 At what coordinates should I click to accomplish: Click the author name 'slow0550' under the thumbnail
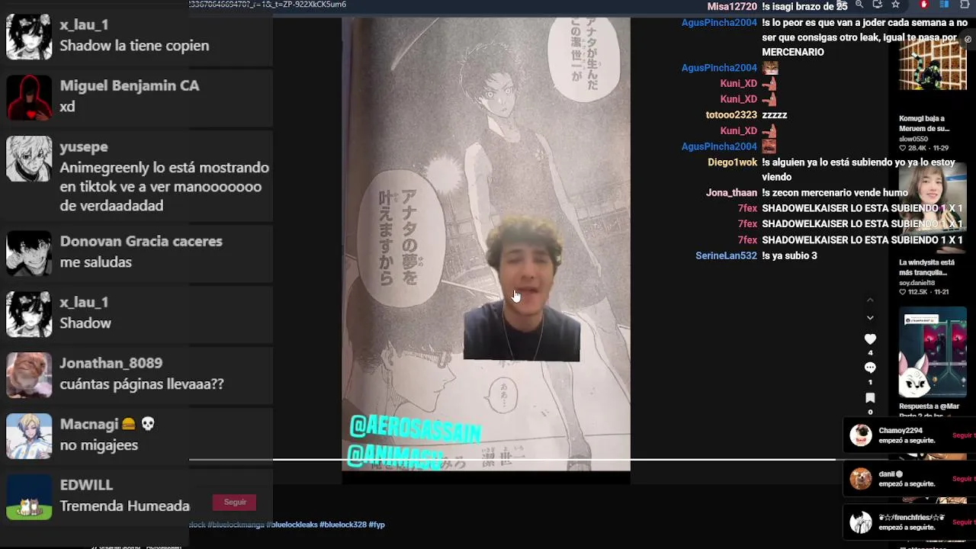click(913, 139)
